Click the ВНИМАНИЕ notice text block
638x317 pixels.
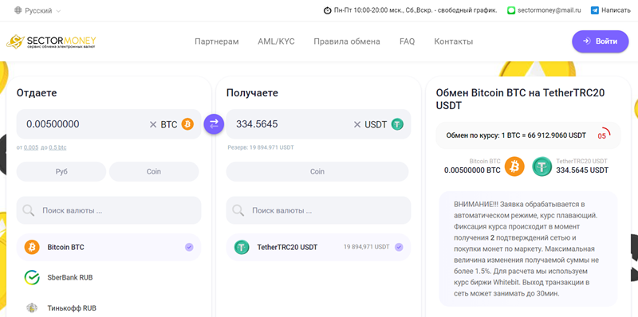click(528, 249)
